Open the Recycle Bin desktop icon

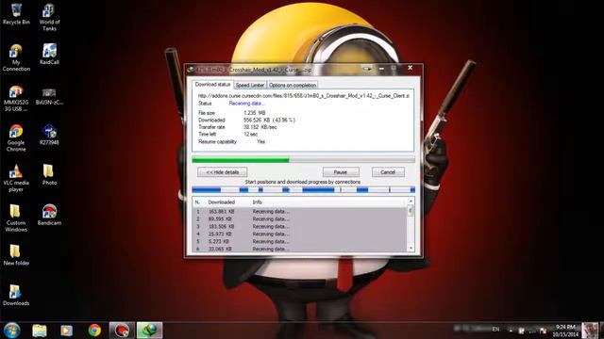[x=16, y=14]
